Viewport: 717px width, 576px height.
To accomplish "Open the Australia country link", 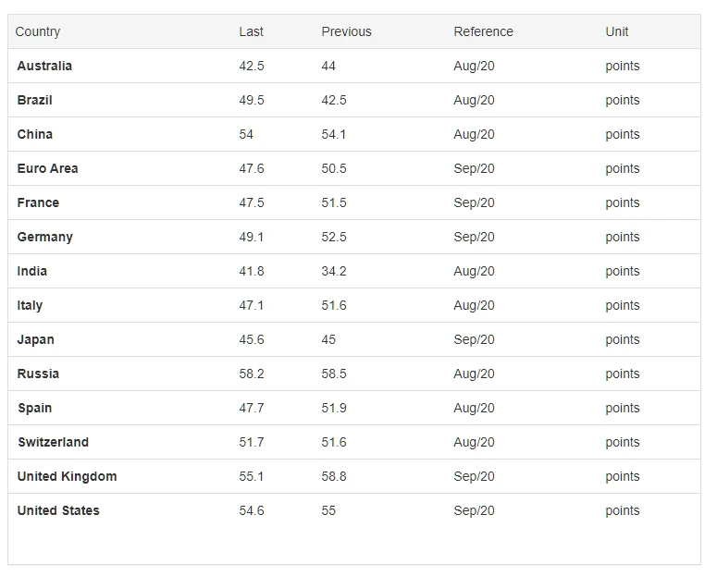I will click(x=44, y=66).
